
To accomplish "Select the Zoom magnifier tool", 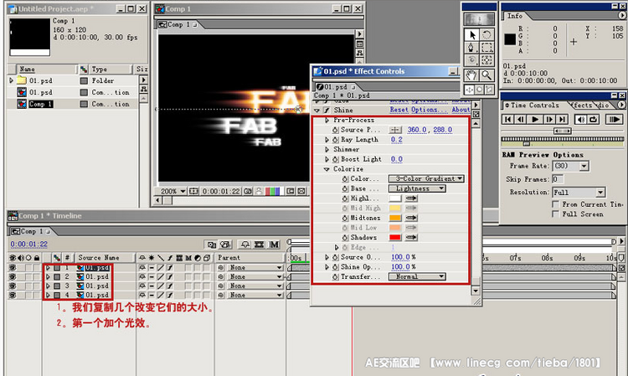I will pyautogui.click(x=486, y=75).
